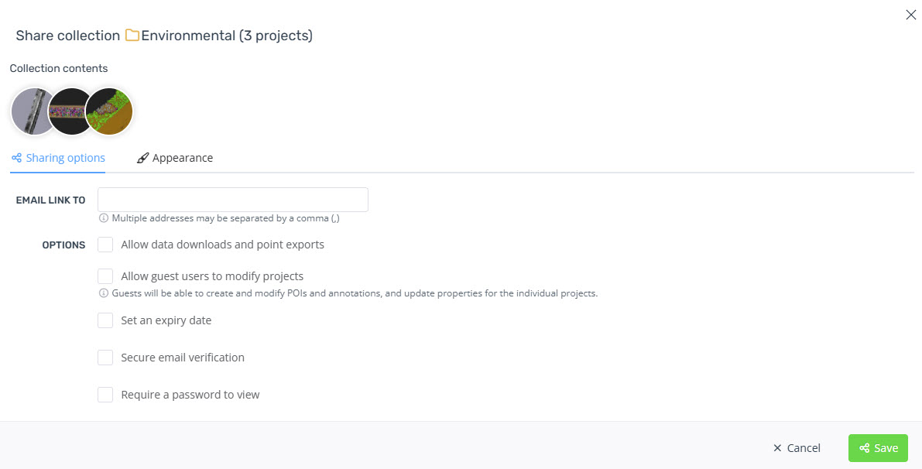
Task: Toggle Set an expiry date checkbox
Action: tap(105, 320)
